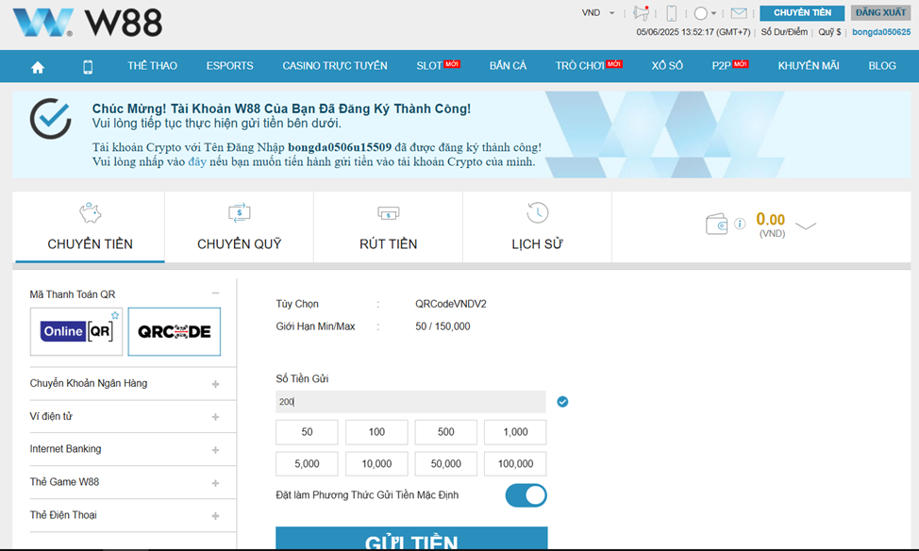Expand the Thẻ Điện Thoại section

pos(216,516)
